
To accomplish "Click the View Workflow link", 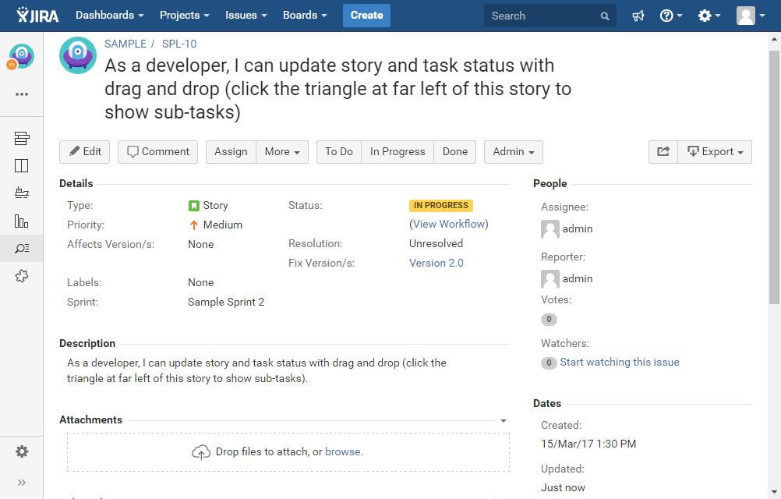I will coord(449,224).
